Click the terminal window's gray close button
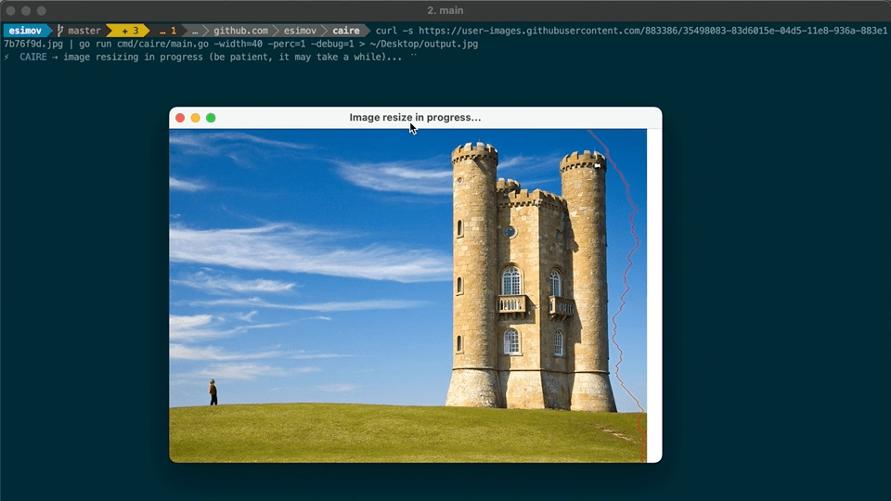The width and height of the screenshot is (891, 501). [x=11, y=10]
